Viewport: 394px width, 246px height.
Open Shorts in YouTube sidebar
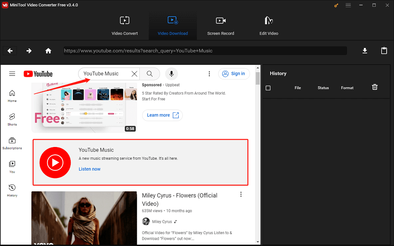[12, 120]
